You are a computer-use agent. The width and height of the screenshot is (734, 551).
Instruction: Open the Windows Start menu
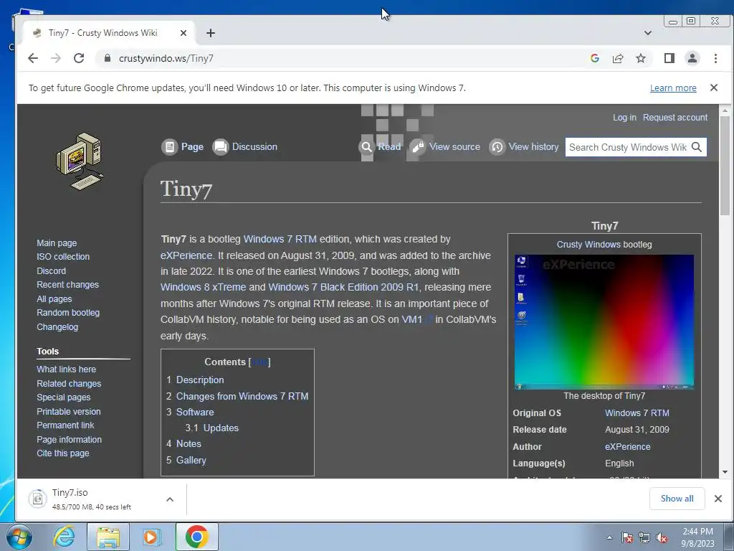[x=19, y=537]
